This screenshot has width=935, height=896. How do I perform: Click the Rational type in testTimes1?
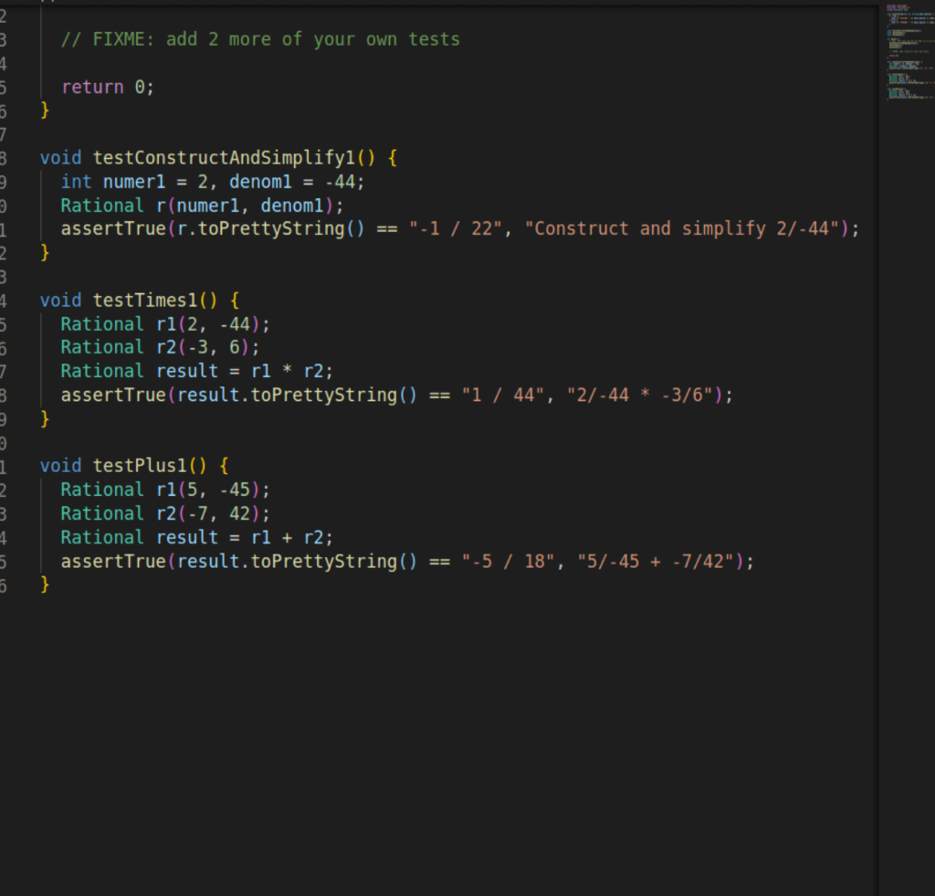click(100, 323)
